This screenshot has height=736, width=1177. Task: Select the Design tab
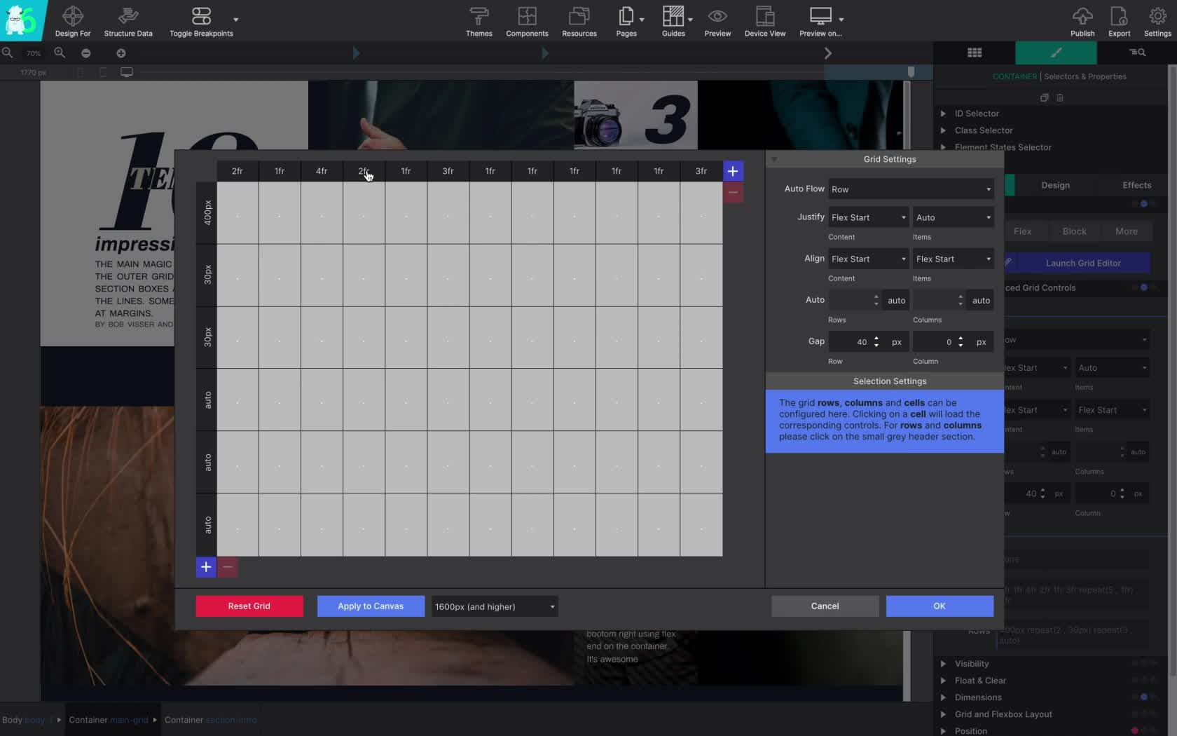tap(1055, 185)
